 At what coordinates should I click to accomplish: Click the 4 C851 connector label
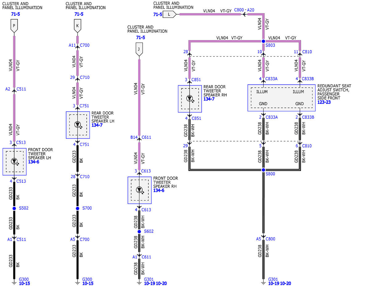pyautogui.click(x=193, y=118)
